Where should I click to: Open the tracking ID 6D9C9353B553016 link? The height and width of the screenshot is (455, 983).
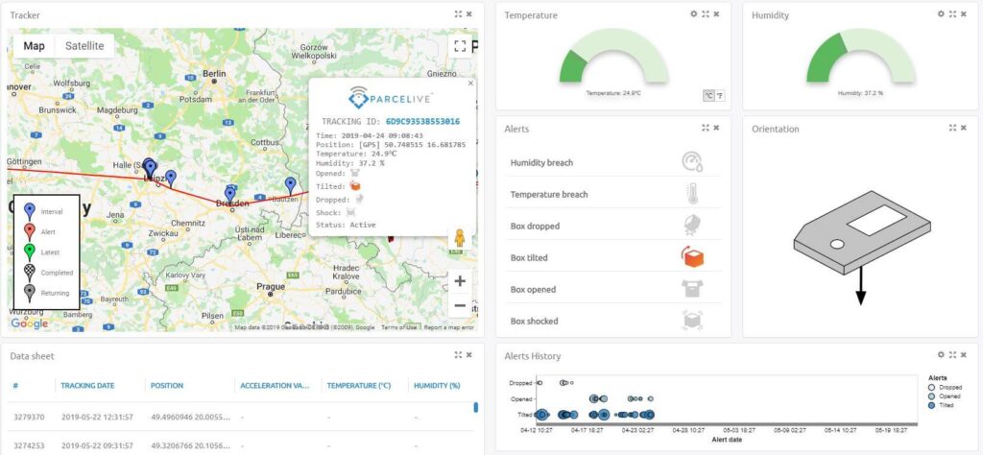pos(423,122)
